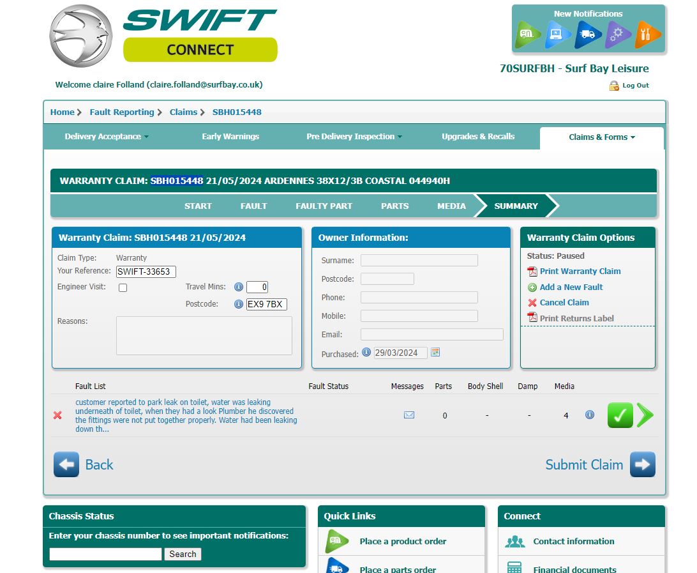This screenshot has height=573, width=697.
Task: Click the Cancel Claim link
Action: click(x=564, y=303)
